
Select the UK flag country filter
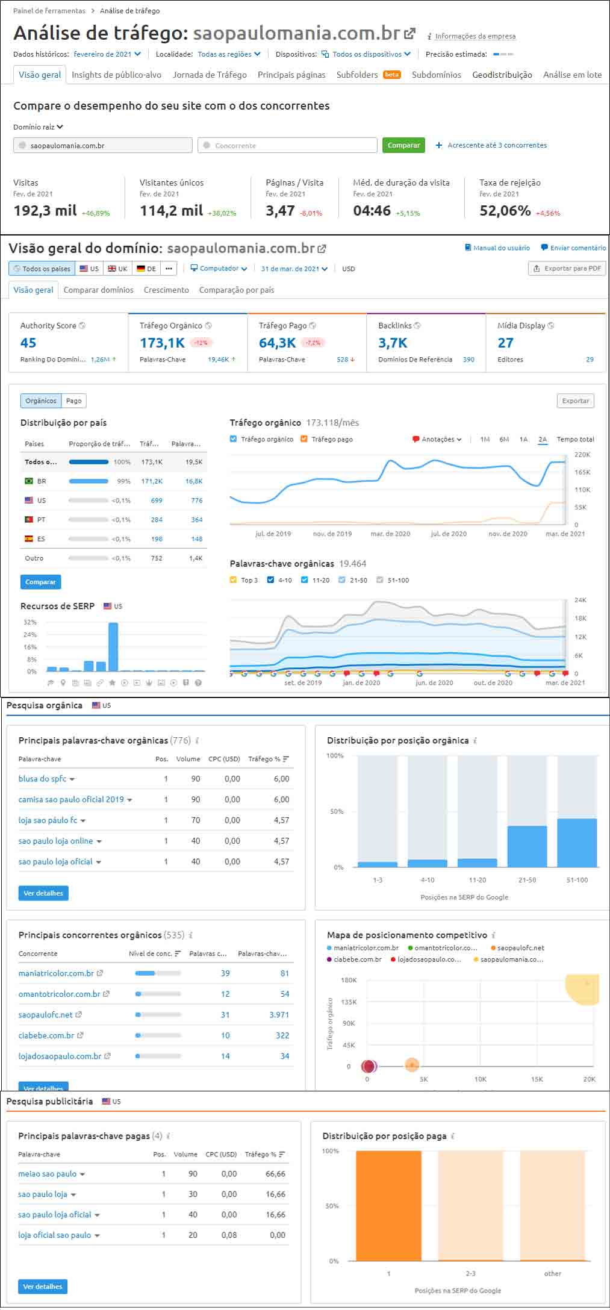[x=117, y=269]
